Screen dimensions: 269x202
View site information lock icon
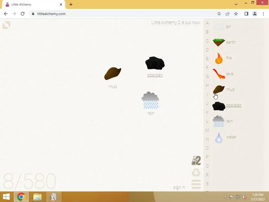point(33,14)
